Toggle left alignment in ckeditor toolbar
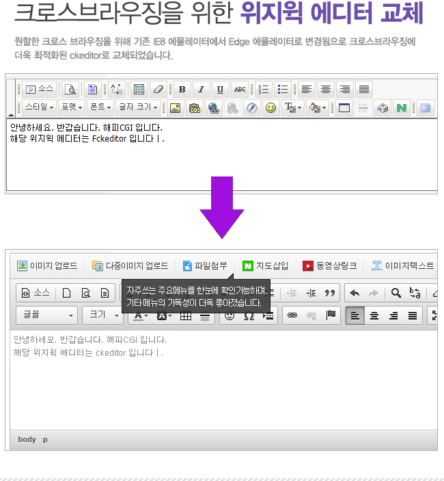This screenshot has height=481, width=444. click(355, 315)
